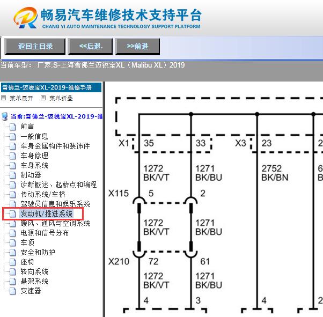
Task: Click X1 connector pin number 35
Action: pos(149,143)
